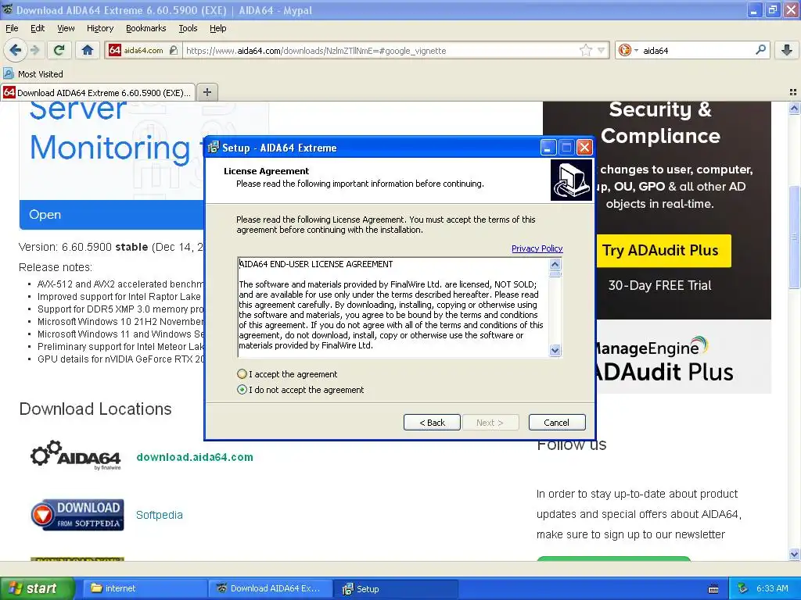Screen dimensions: 801x600
Task: Minimize the Setup - AIDA64 Extreme dialog
Action: [x=548, y=148]
